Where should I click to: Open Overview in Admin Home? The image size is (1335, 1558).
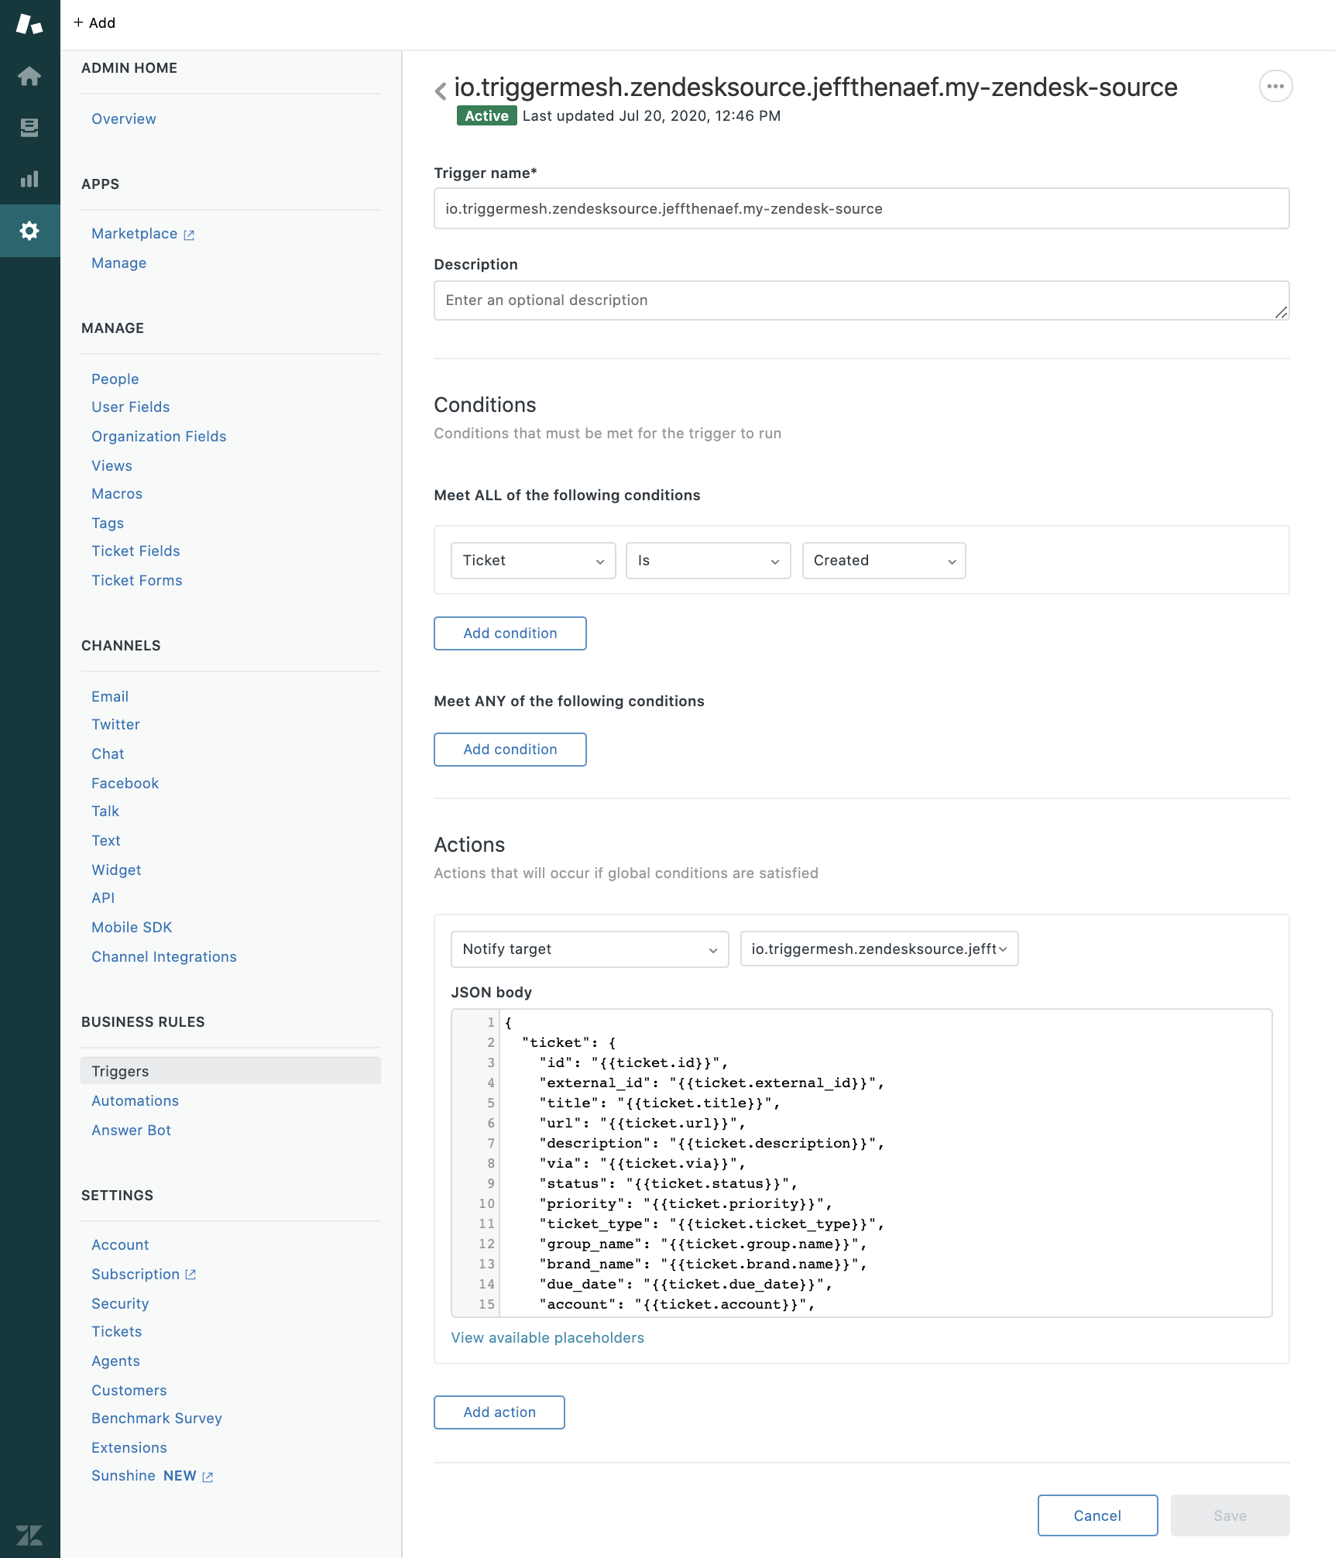tap(124, 119)
